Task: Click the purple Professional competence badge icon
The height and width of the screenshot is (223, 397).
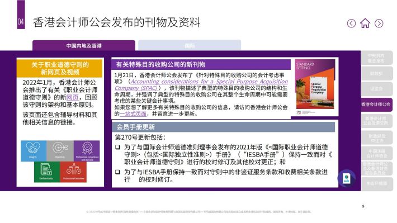Action: point(87,151)
